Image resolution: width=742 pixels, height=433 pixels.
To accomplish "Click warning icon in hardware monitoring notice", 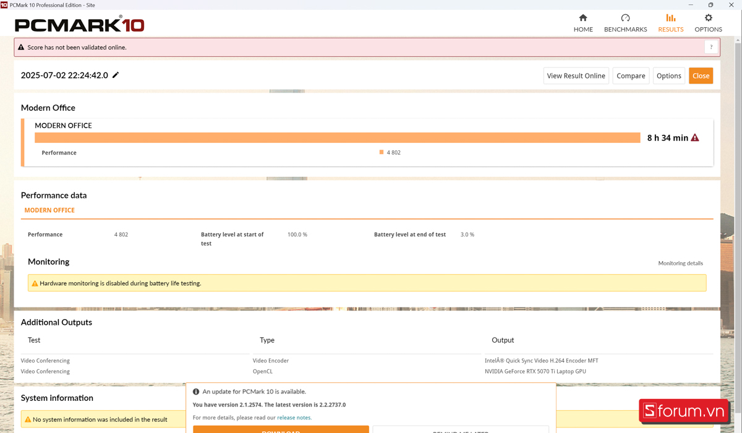I will (x=35, y=283).
